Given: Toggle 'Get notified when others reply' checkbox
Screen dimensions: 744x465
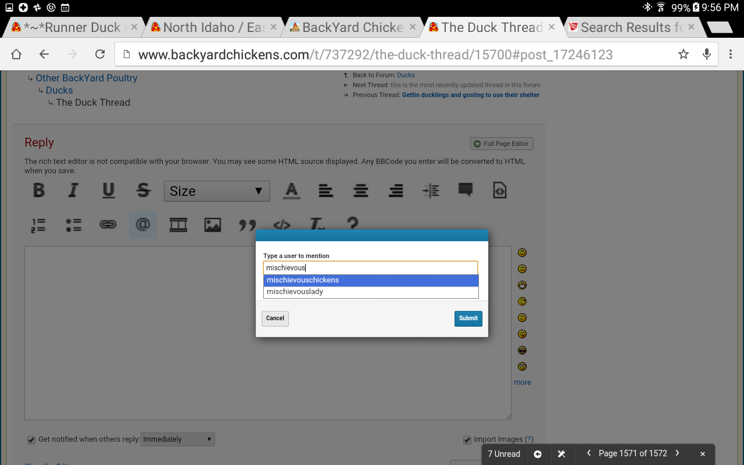Looking at the screenshot, I should click(31, 440).
